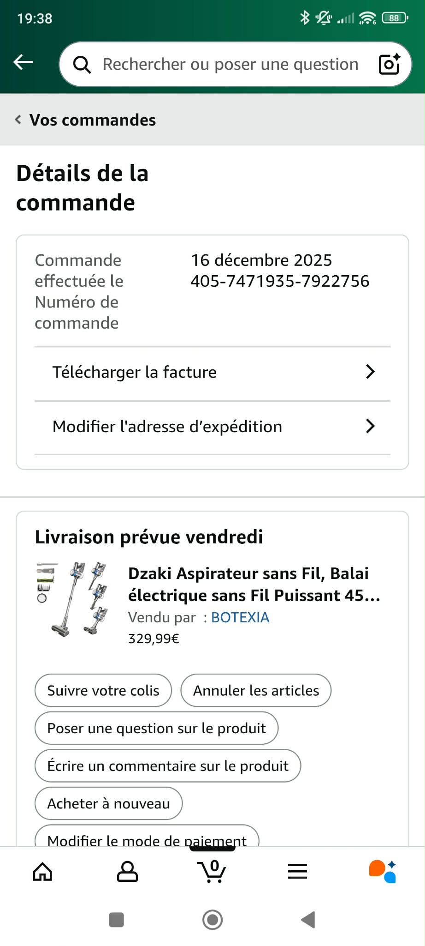Viewport: 425px width, 946px height.
Task: Tap Android back navigation triangle
Action: pos(308,920)
